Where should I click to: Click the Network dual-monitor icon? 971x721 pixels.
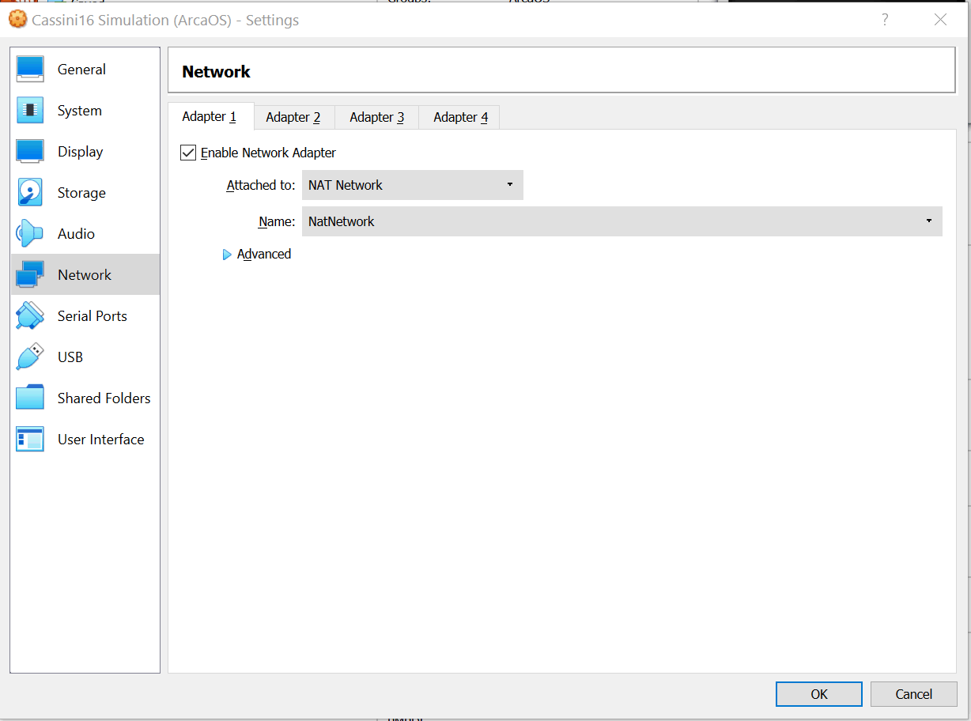click(x=30, y=275)
